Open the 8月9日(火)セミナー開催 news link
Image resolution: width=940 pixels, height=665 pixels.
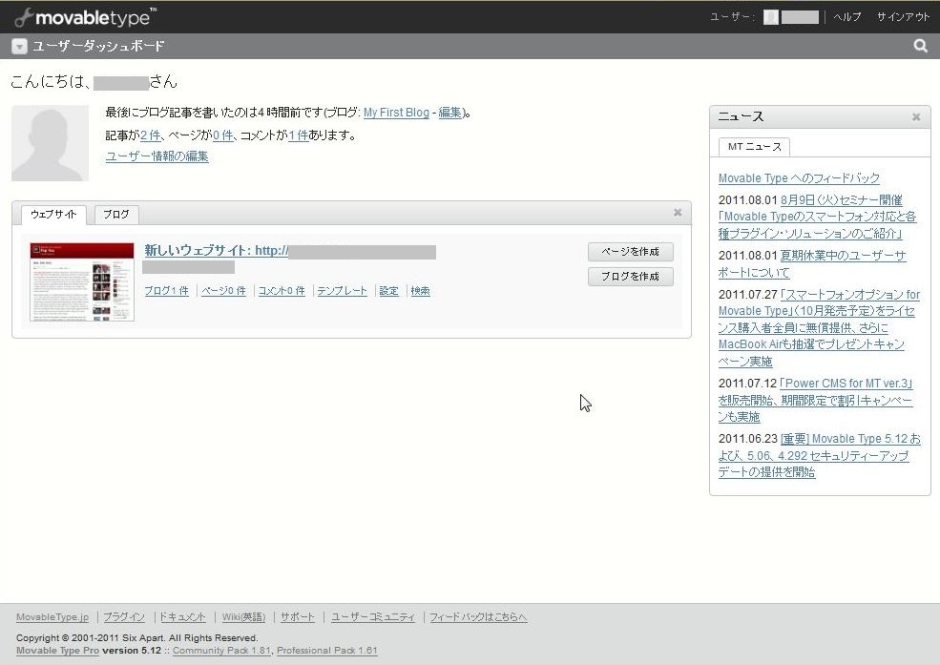818,217
